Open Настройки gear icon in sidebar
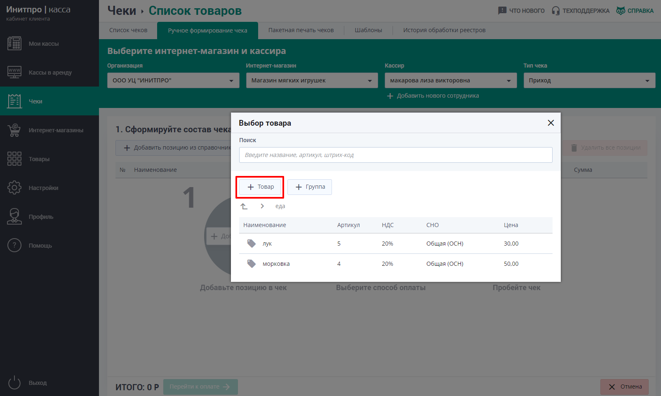661x396 pixels. coord(14,187)
